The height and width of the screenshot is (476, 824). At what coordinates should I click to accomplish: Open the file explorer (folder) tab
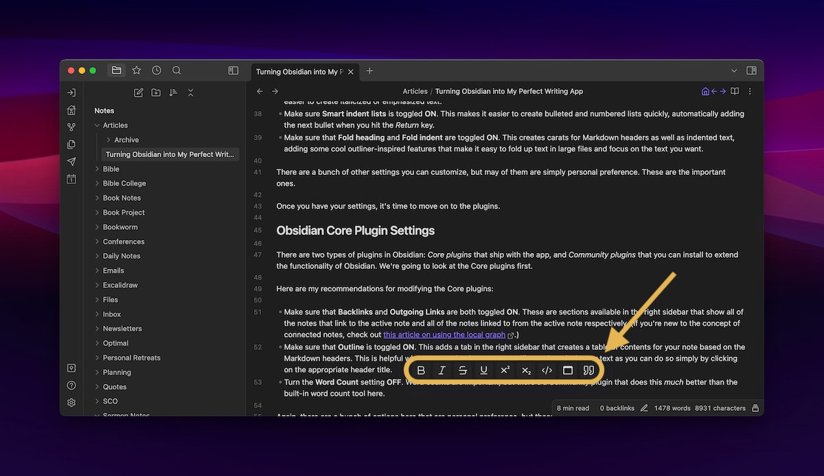coord(117,70)
